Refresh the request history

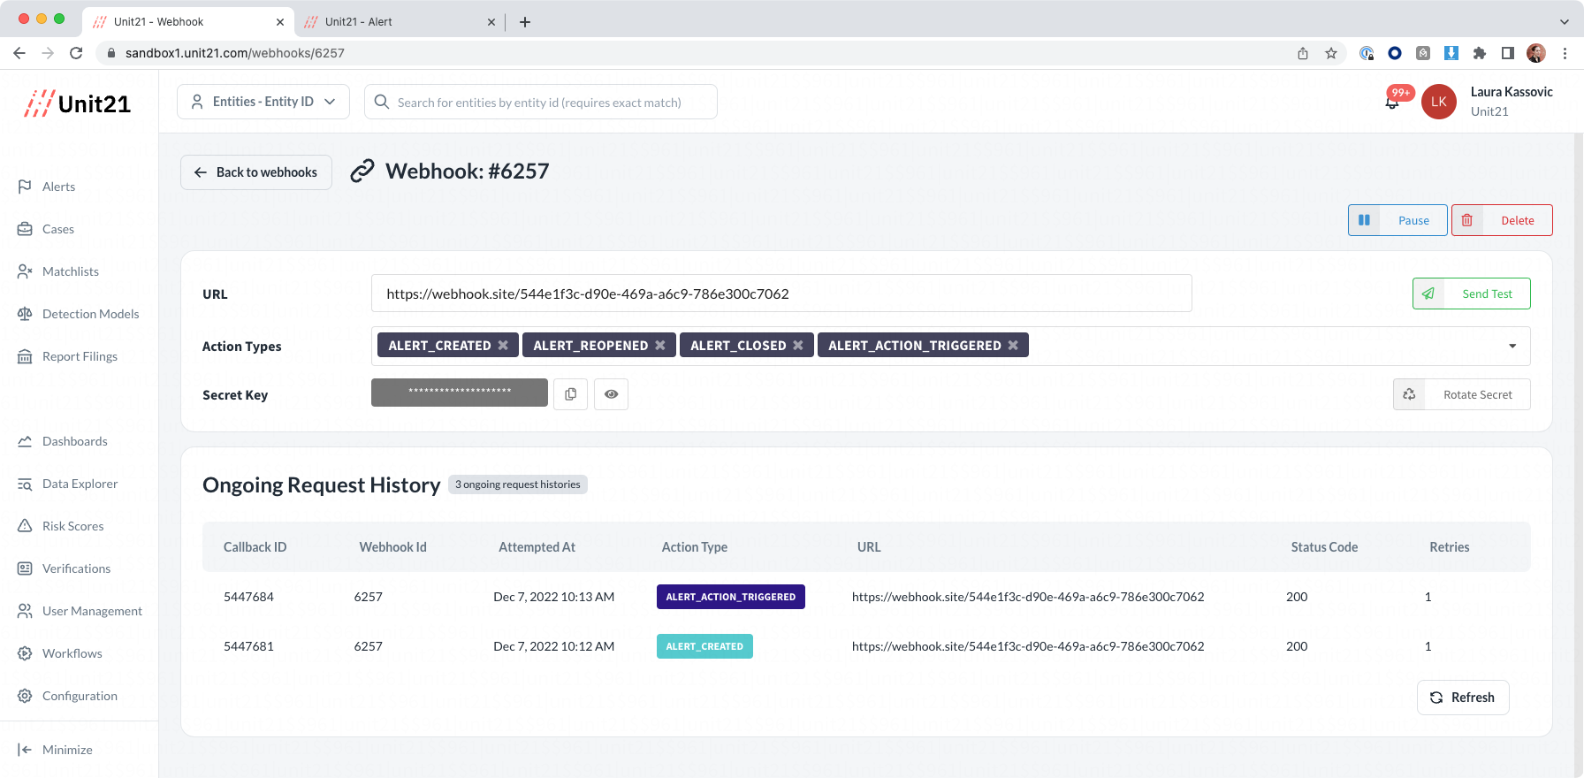point(1463,698)
